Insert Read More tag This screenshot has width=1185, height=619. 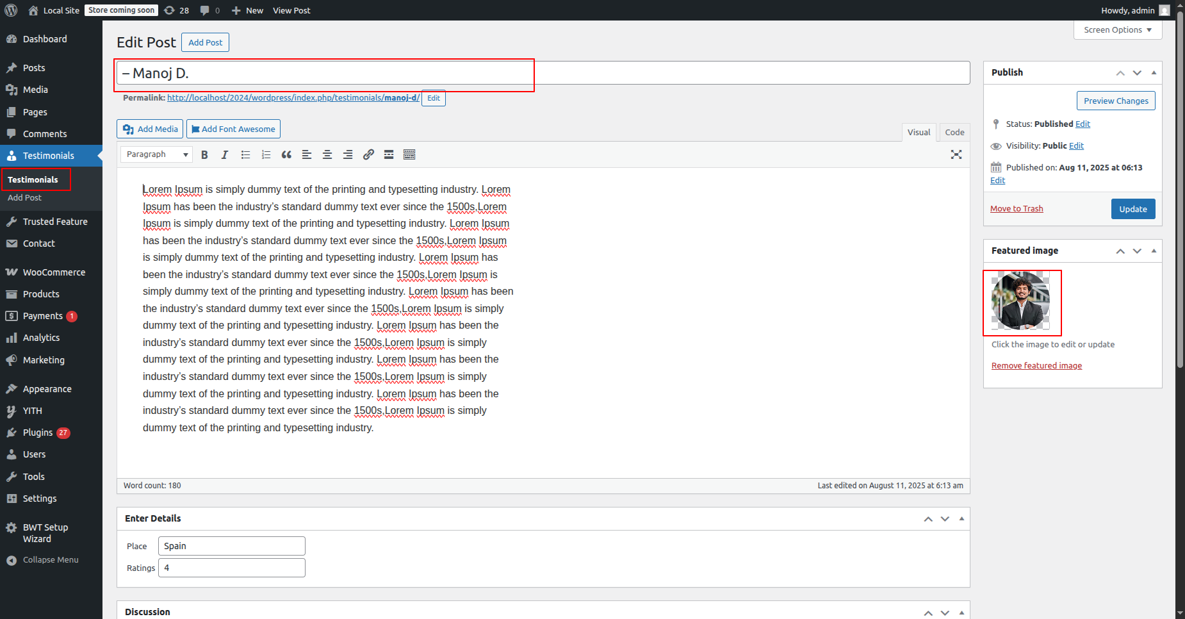coord(389,154)
